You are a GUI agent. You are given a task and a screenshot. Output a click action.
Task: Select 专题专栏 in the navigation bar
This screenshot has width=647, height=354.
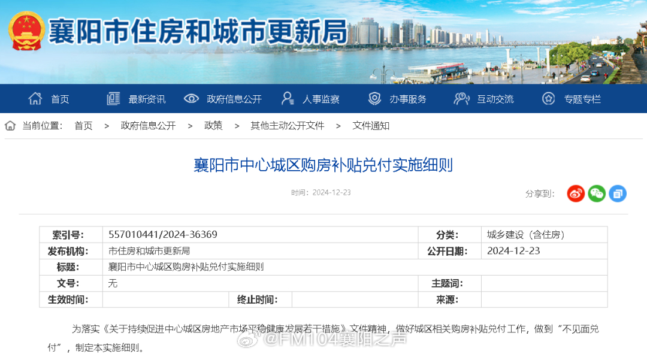point(582,99)
